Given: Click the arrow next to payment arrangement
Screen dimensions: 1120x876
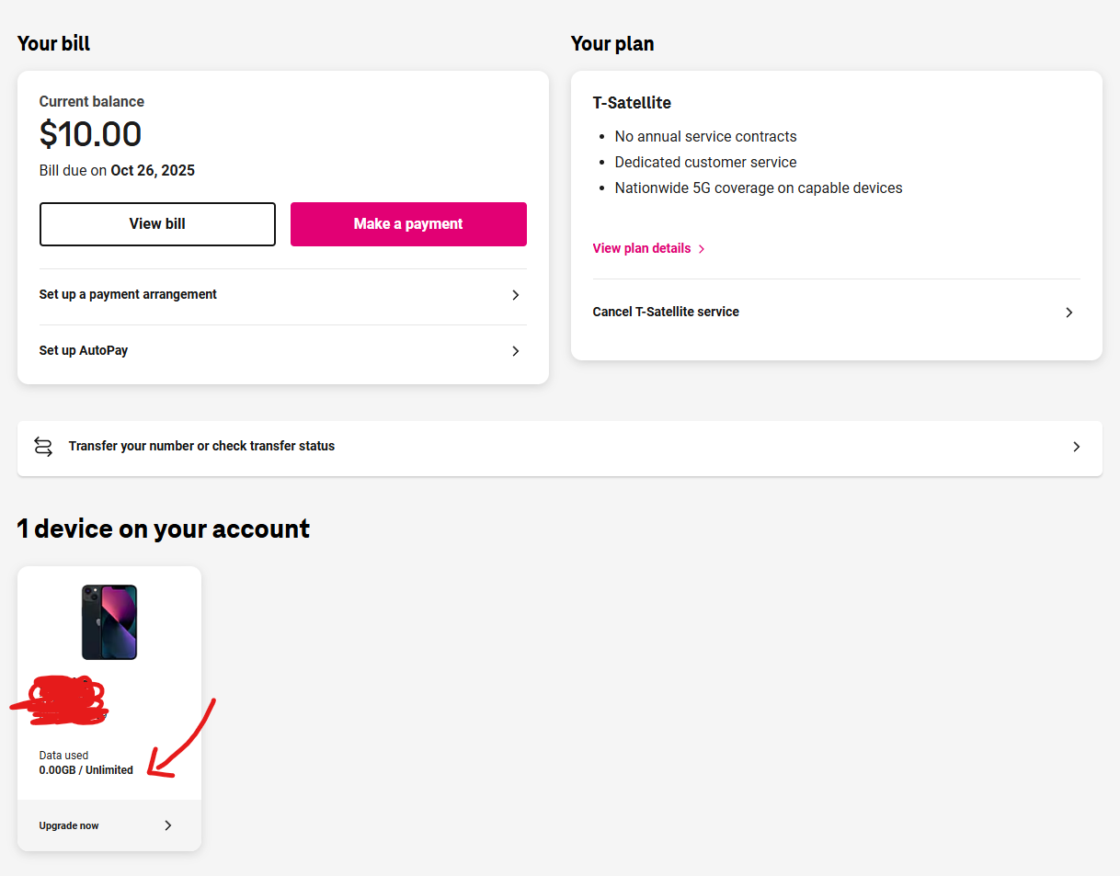Looking at the screenshot, I should click(x=516, y=295).
